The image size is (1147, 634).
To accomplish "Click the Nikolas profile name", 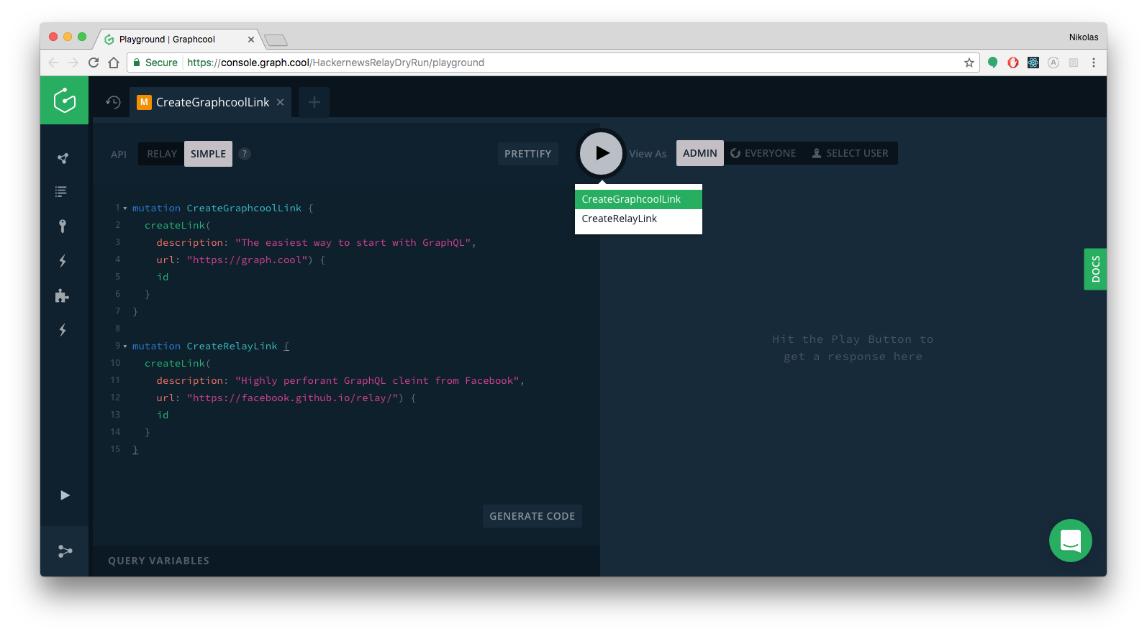I will [x=1084, y=37].
